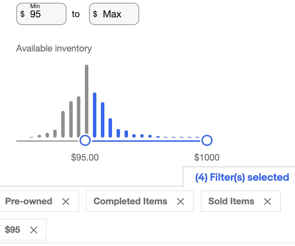Screen dimensions: 295x246
Task: Click the maximum price slider handle at $1000
Action: pos(207,140)
